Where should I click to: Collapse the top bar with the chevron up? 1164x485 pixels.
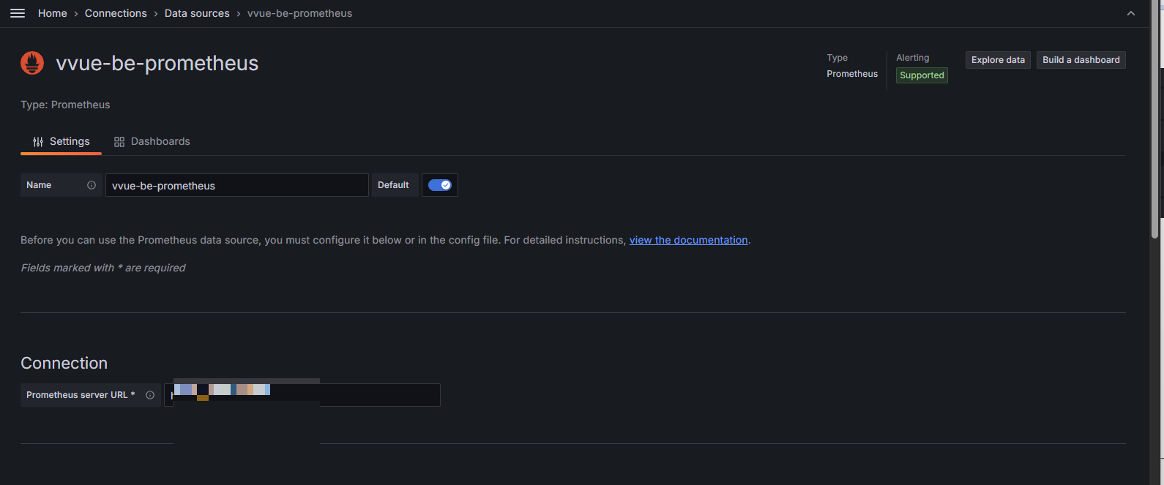(1131, 13)
